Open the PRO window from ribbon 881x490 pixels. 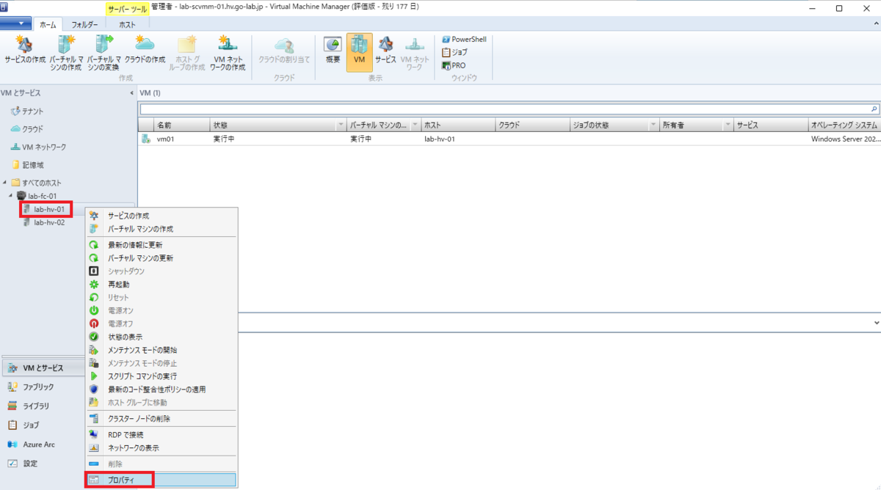(x=454, y=65)
